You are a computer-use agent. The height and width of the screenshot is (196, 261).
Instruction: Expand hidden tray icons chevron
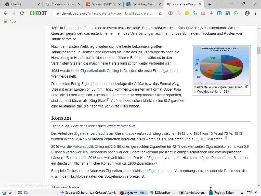pos(242,193)
